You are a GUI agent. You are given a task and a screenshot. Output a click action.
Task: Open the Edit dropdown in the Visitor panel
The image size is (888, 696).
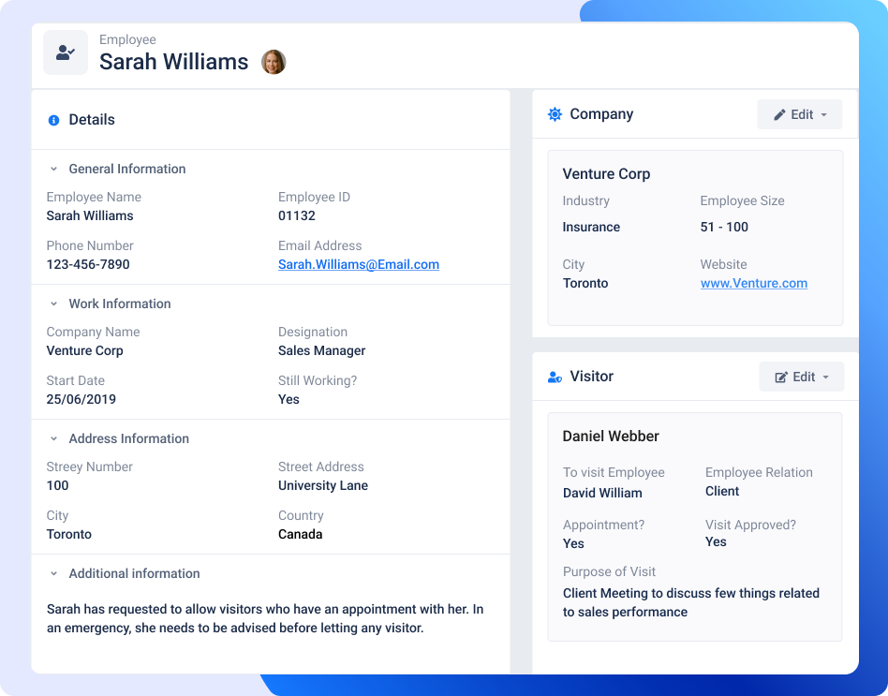point(801,378)
